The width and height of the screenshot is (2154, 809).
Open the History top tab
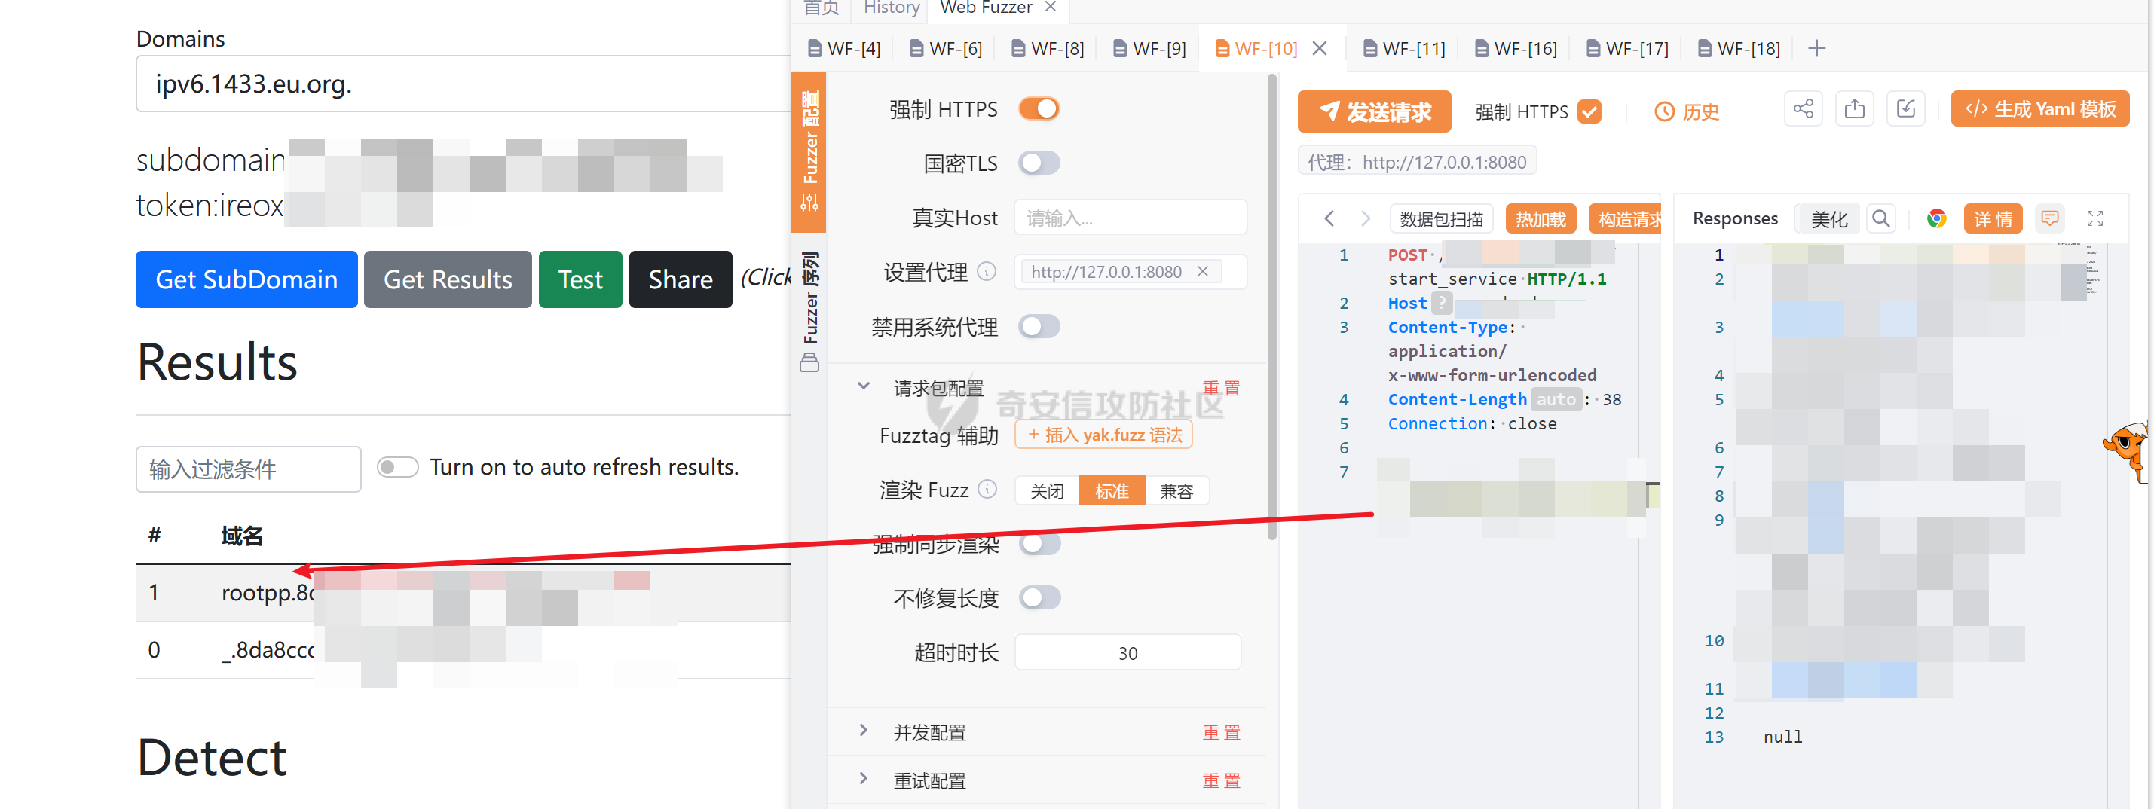[892, 8]
